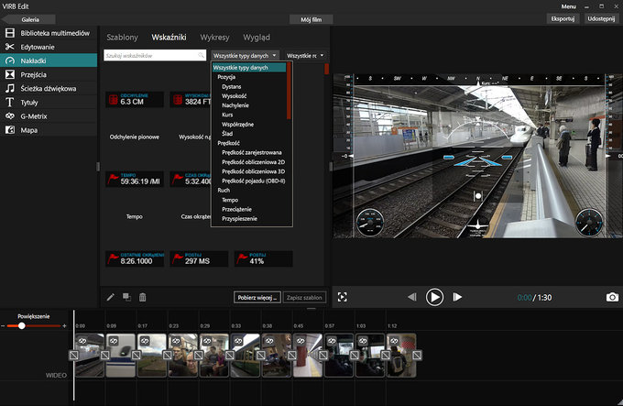Screen dimensions: 623x406
Task: Open Edytowanie scissors section
Action: (x=49, y=47)
